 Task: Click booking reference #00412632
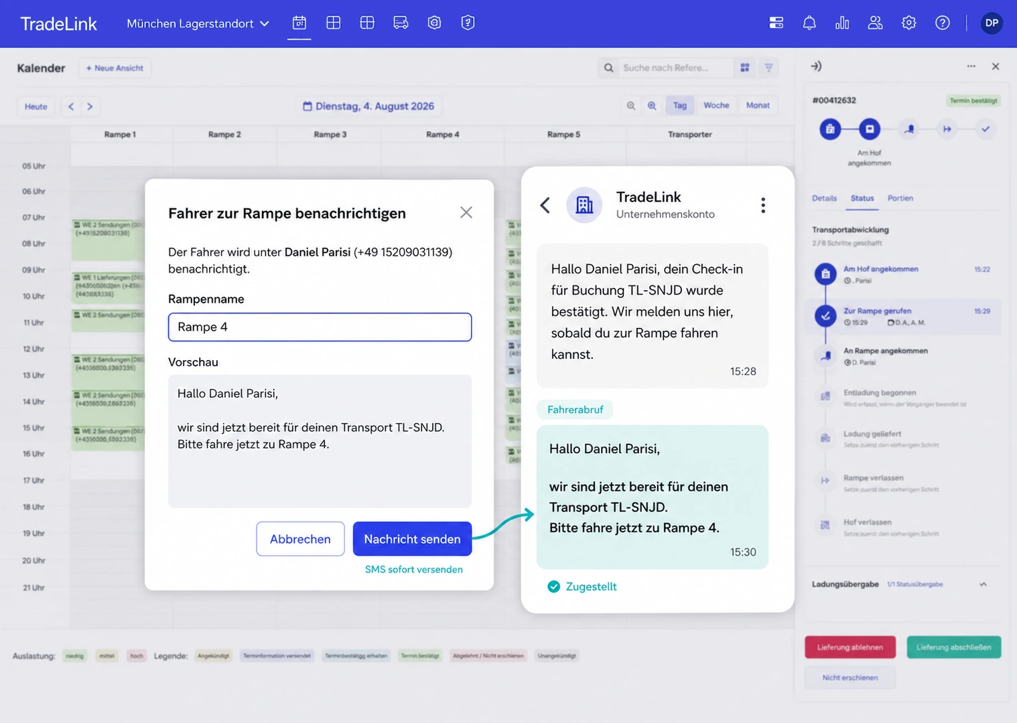(833, 100)
